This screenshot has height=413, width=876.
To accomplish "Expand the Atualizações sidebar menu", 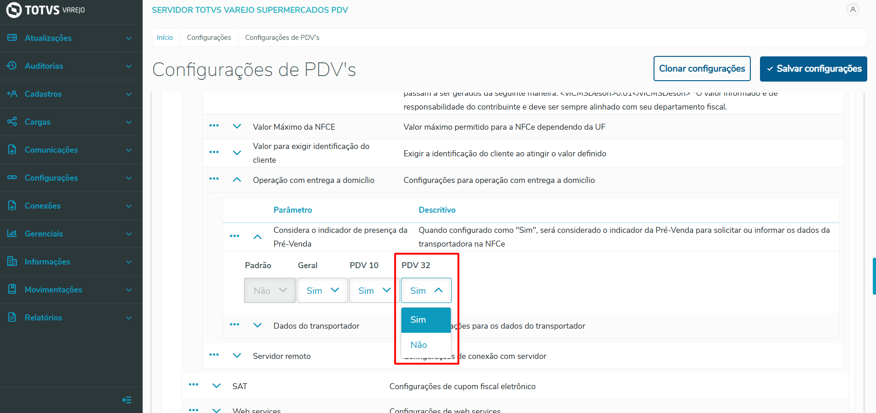I will pyautogui.click(x=129, y=38).
